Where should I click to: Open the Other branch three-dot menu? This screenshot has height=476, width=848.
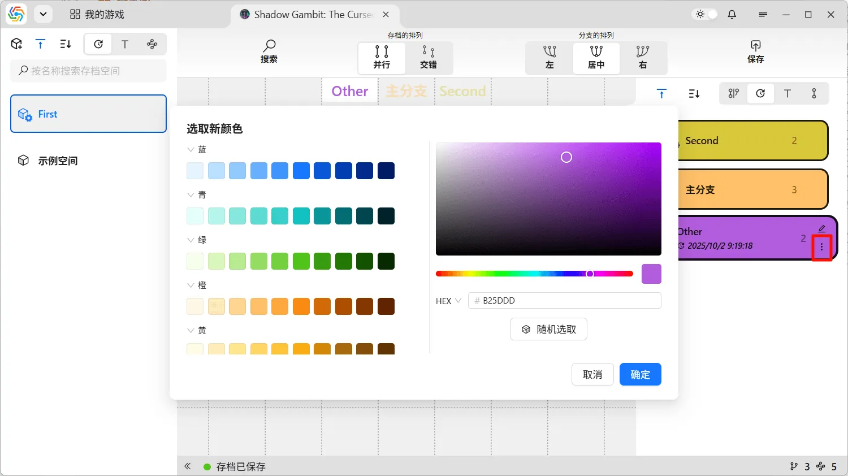pyautogui.click(x=821, y=247)
